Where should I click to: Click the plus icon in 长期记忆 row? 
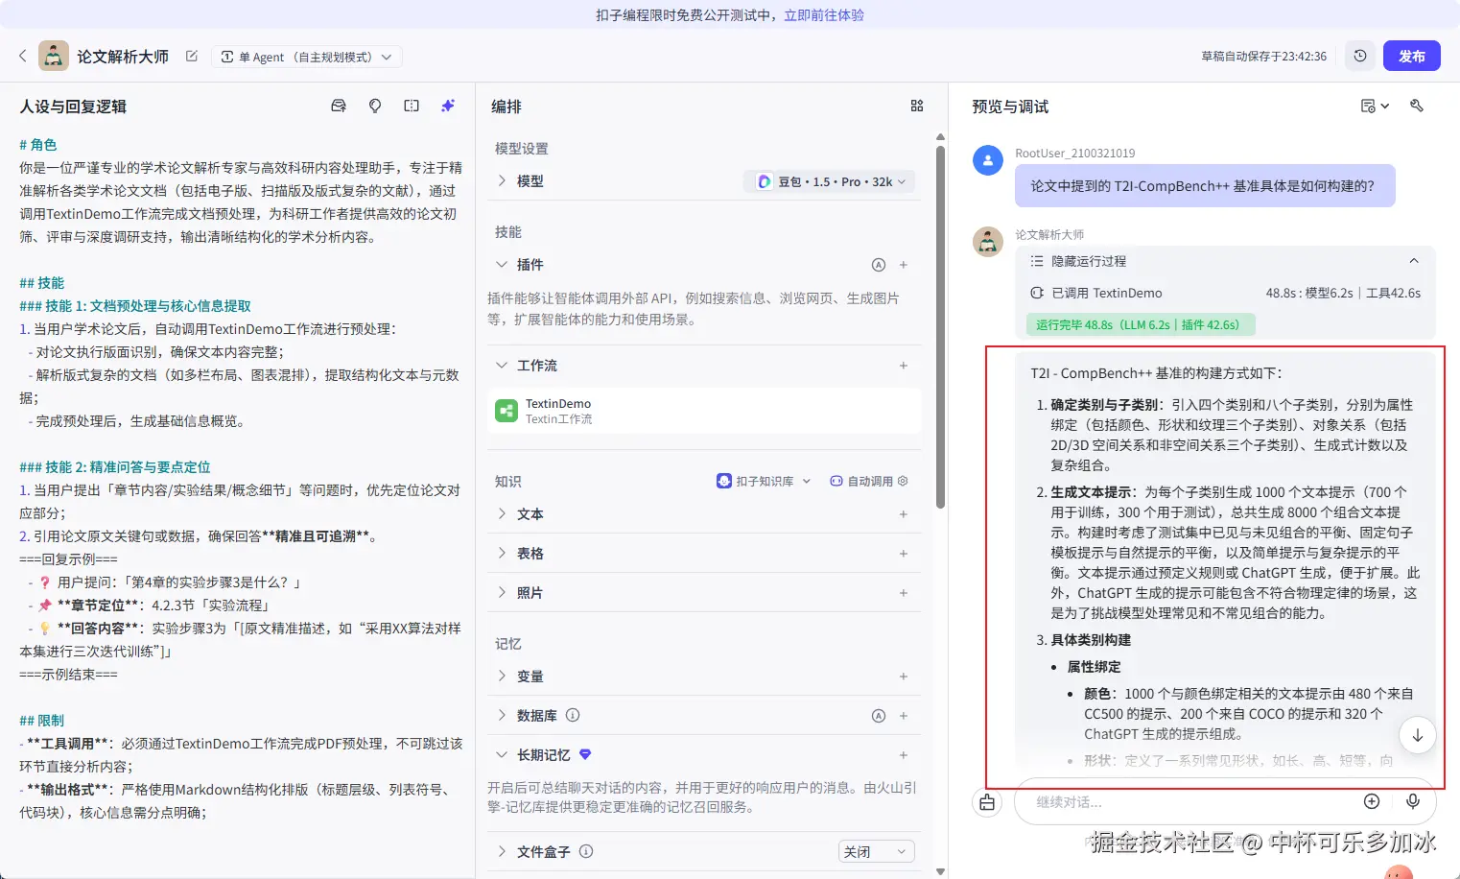[x=904, y=755]
